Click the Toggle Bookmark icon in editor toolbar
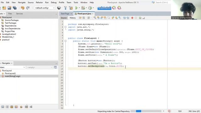Image resolution: width=201 pixels, height=113 pixels. tap(120, 18)
